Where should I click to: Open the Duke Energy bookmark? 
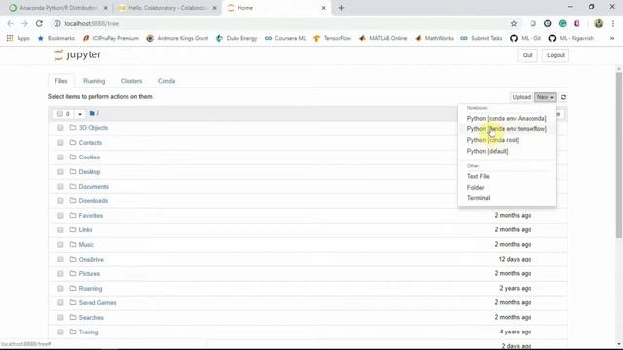tap(237, 38)
